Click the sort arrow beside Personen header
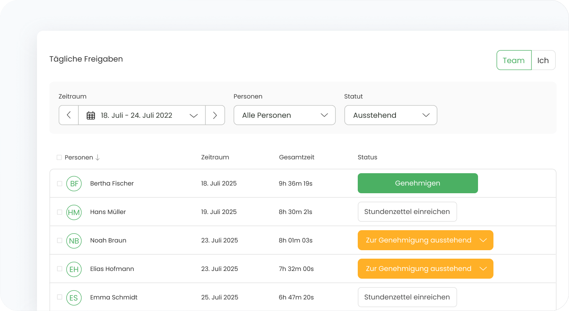Image resolution: width=569 pixels, height=311 pixels. [x=98, y=157]
